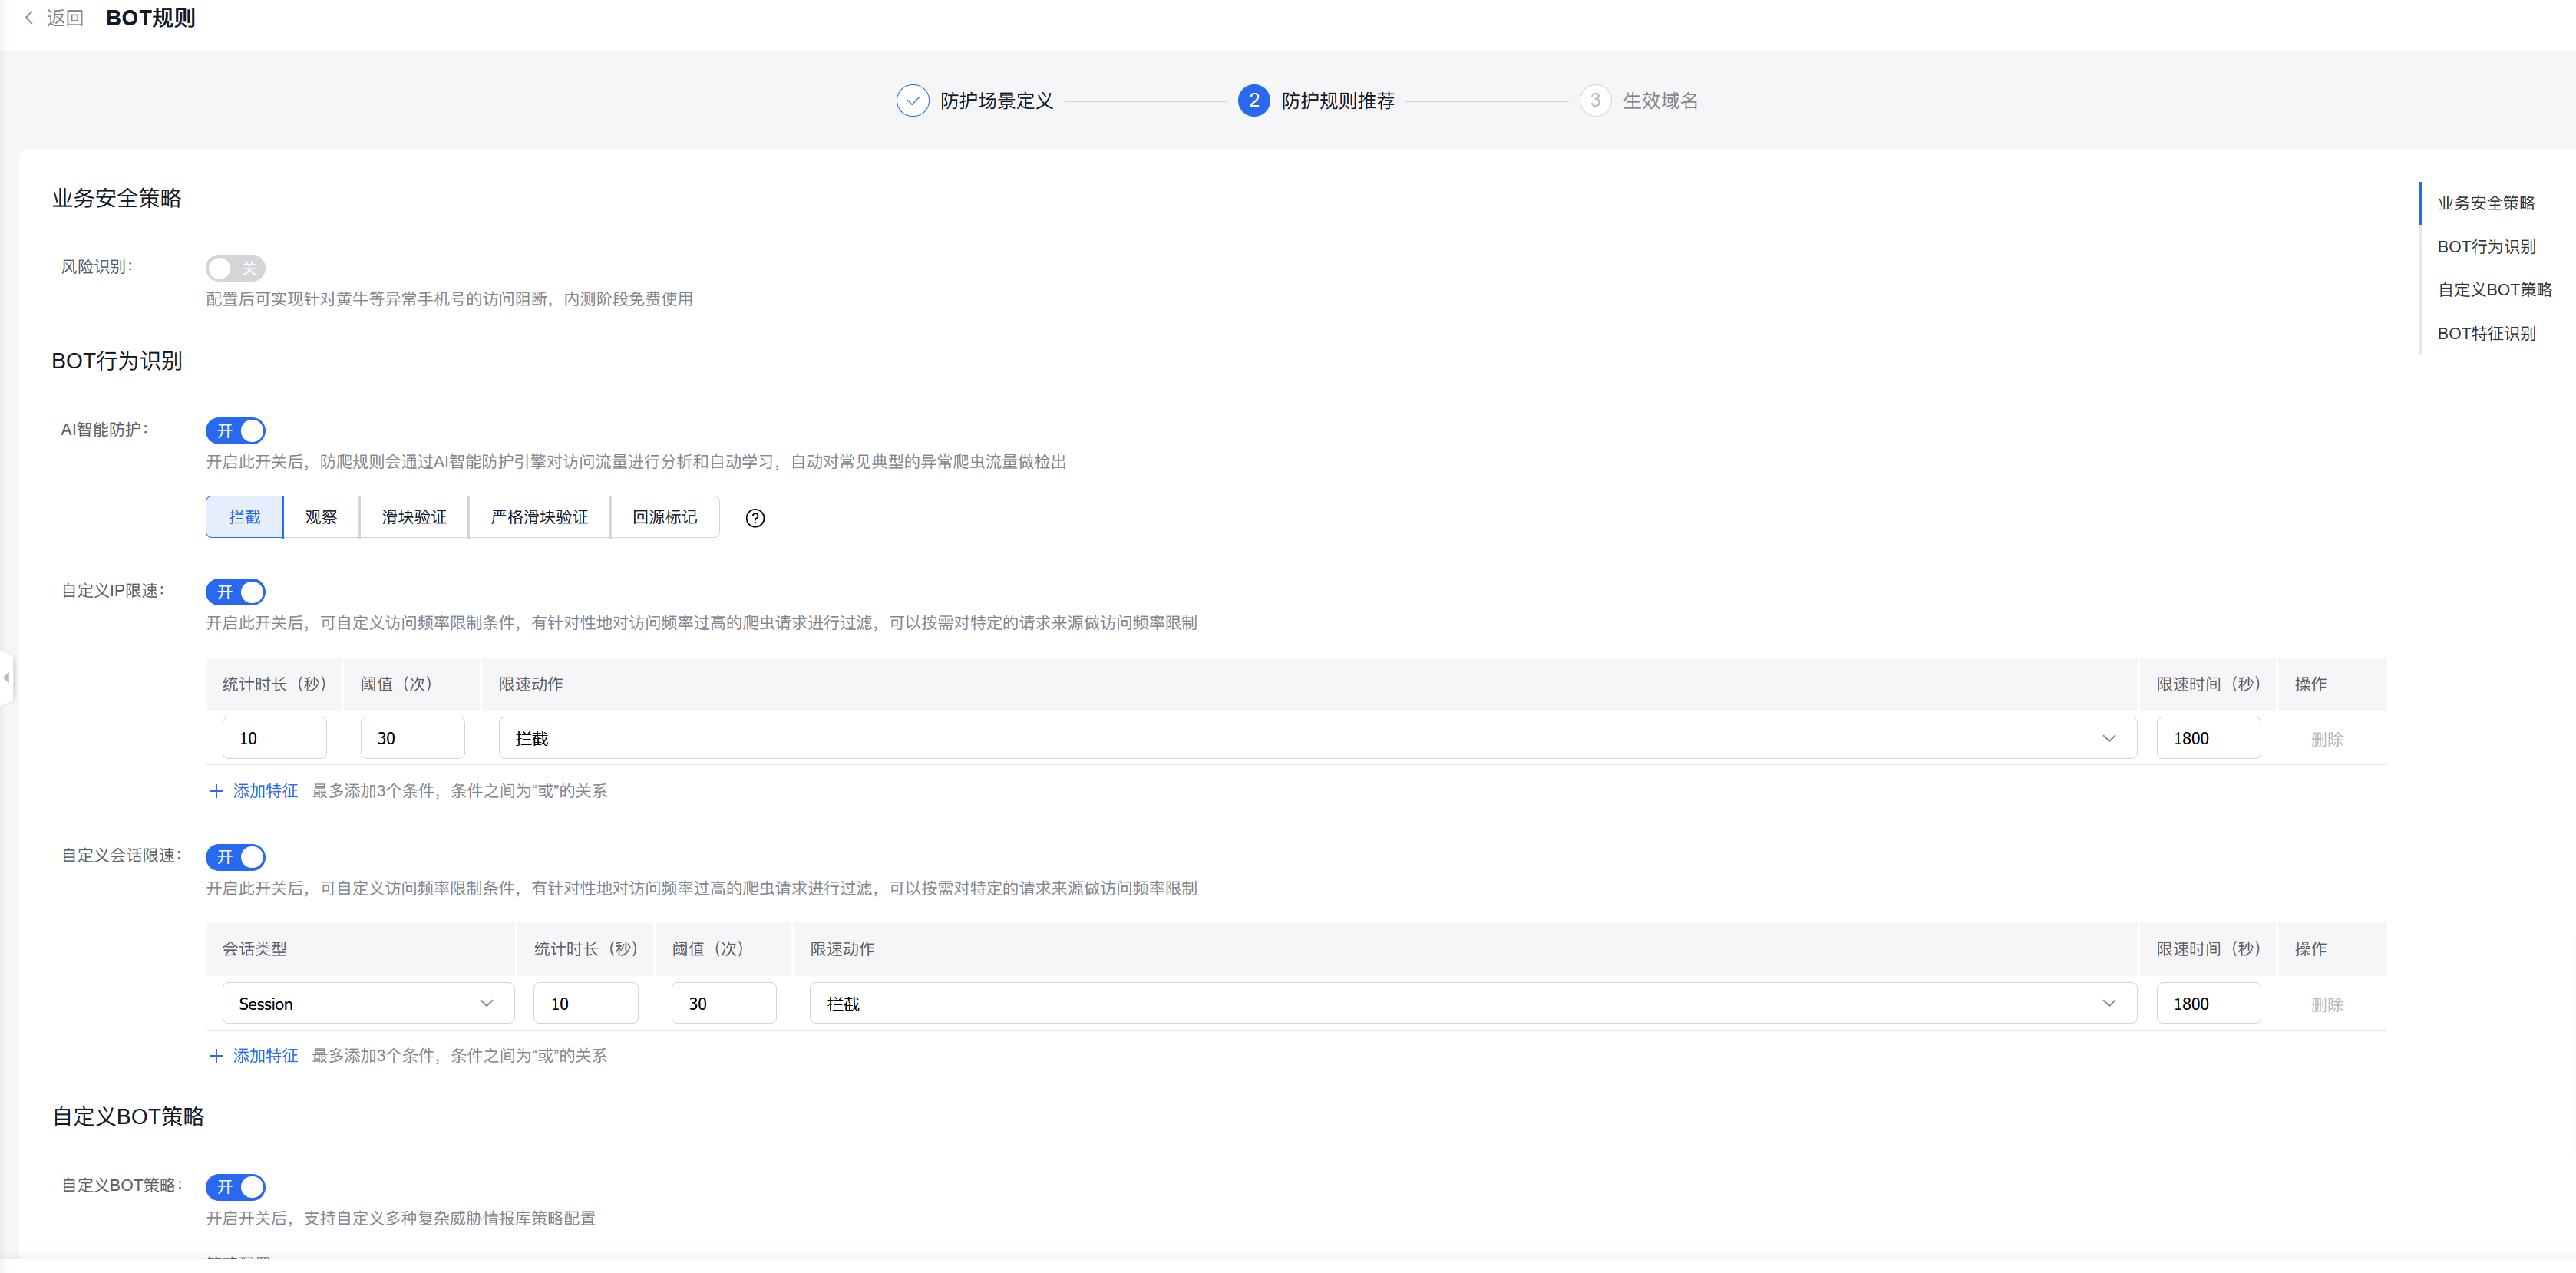Click the 统计时长 field in the IP限速 row
This screenshot has height=1273, width=2576.
point(274,738)
